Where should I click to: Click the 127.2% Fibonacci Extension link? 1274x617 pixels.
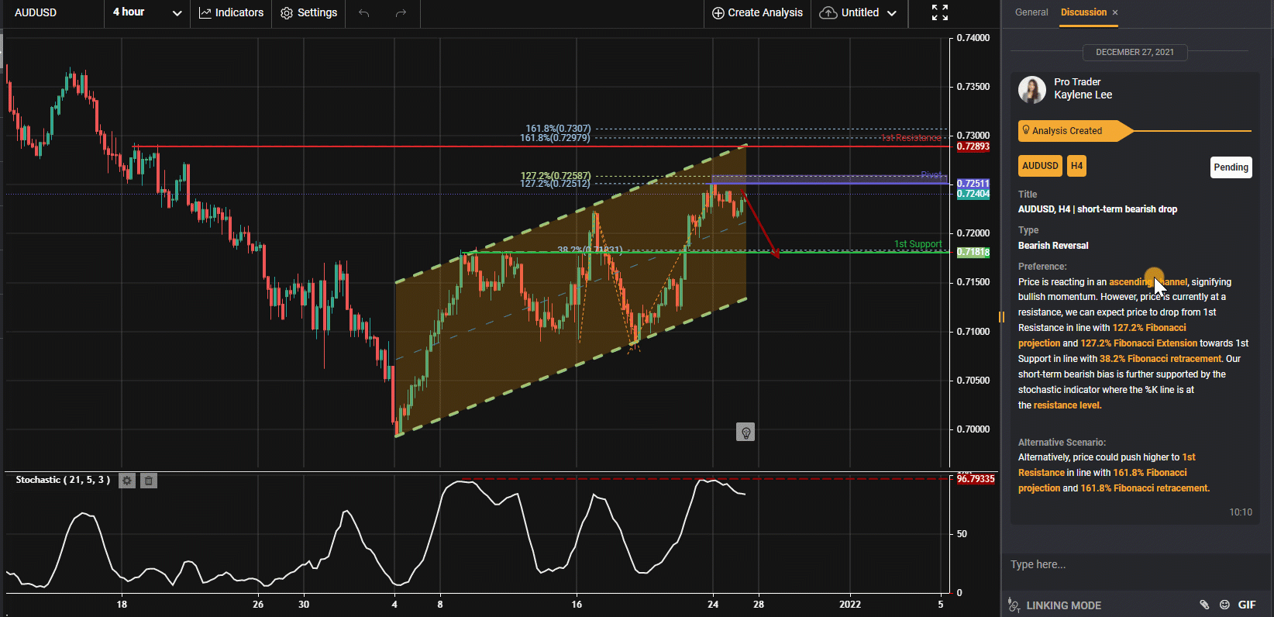click(1138, 343)
